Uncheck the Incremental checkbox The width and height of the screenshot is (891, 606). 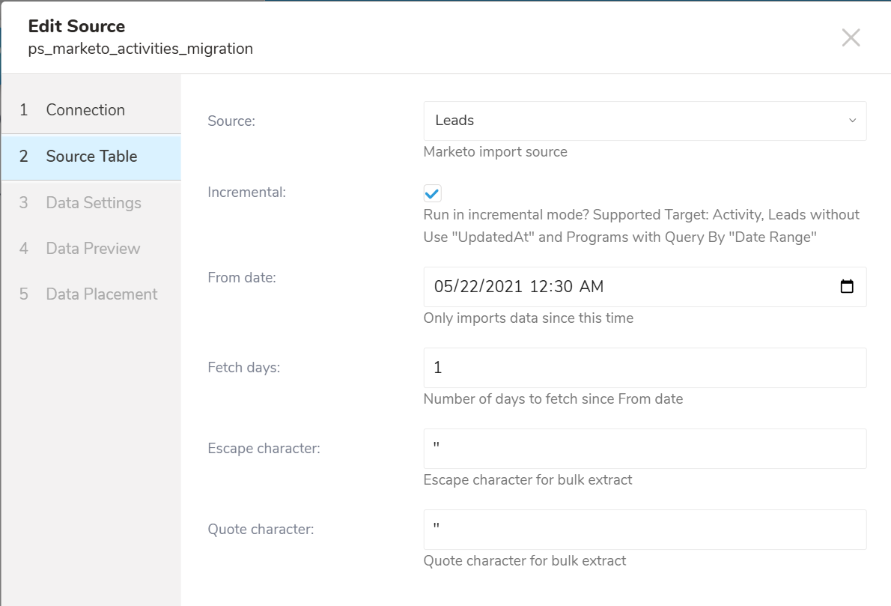coord(433,193)
